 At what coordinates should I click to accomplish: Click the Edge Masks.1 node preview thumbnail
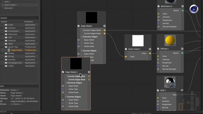pos(76,64)
